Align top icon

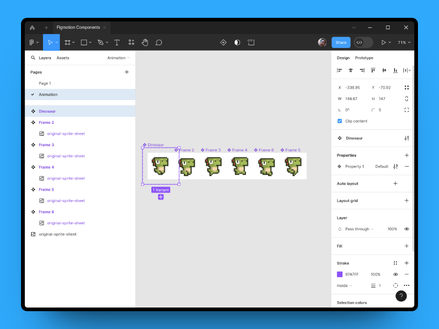pyautogui.click(x=373, y=70)
